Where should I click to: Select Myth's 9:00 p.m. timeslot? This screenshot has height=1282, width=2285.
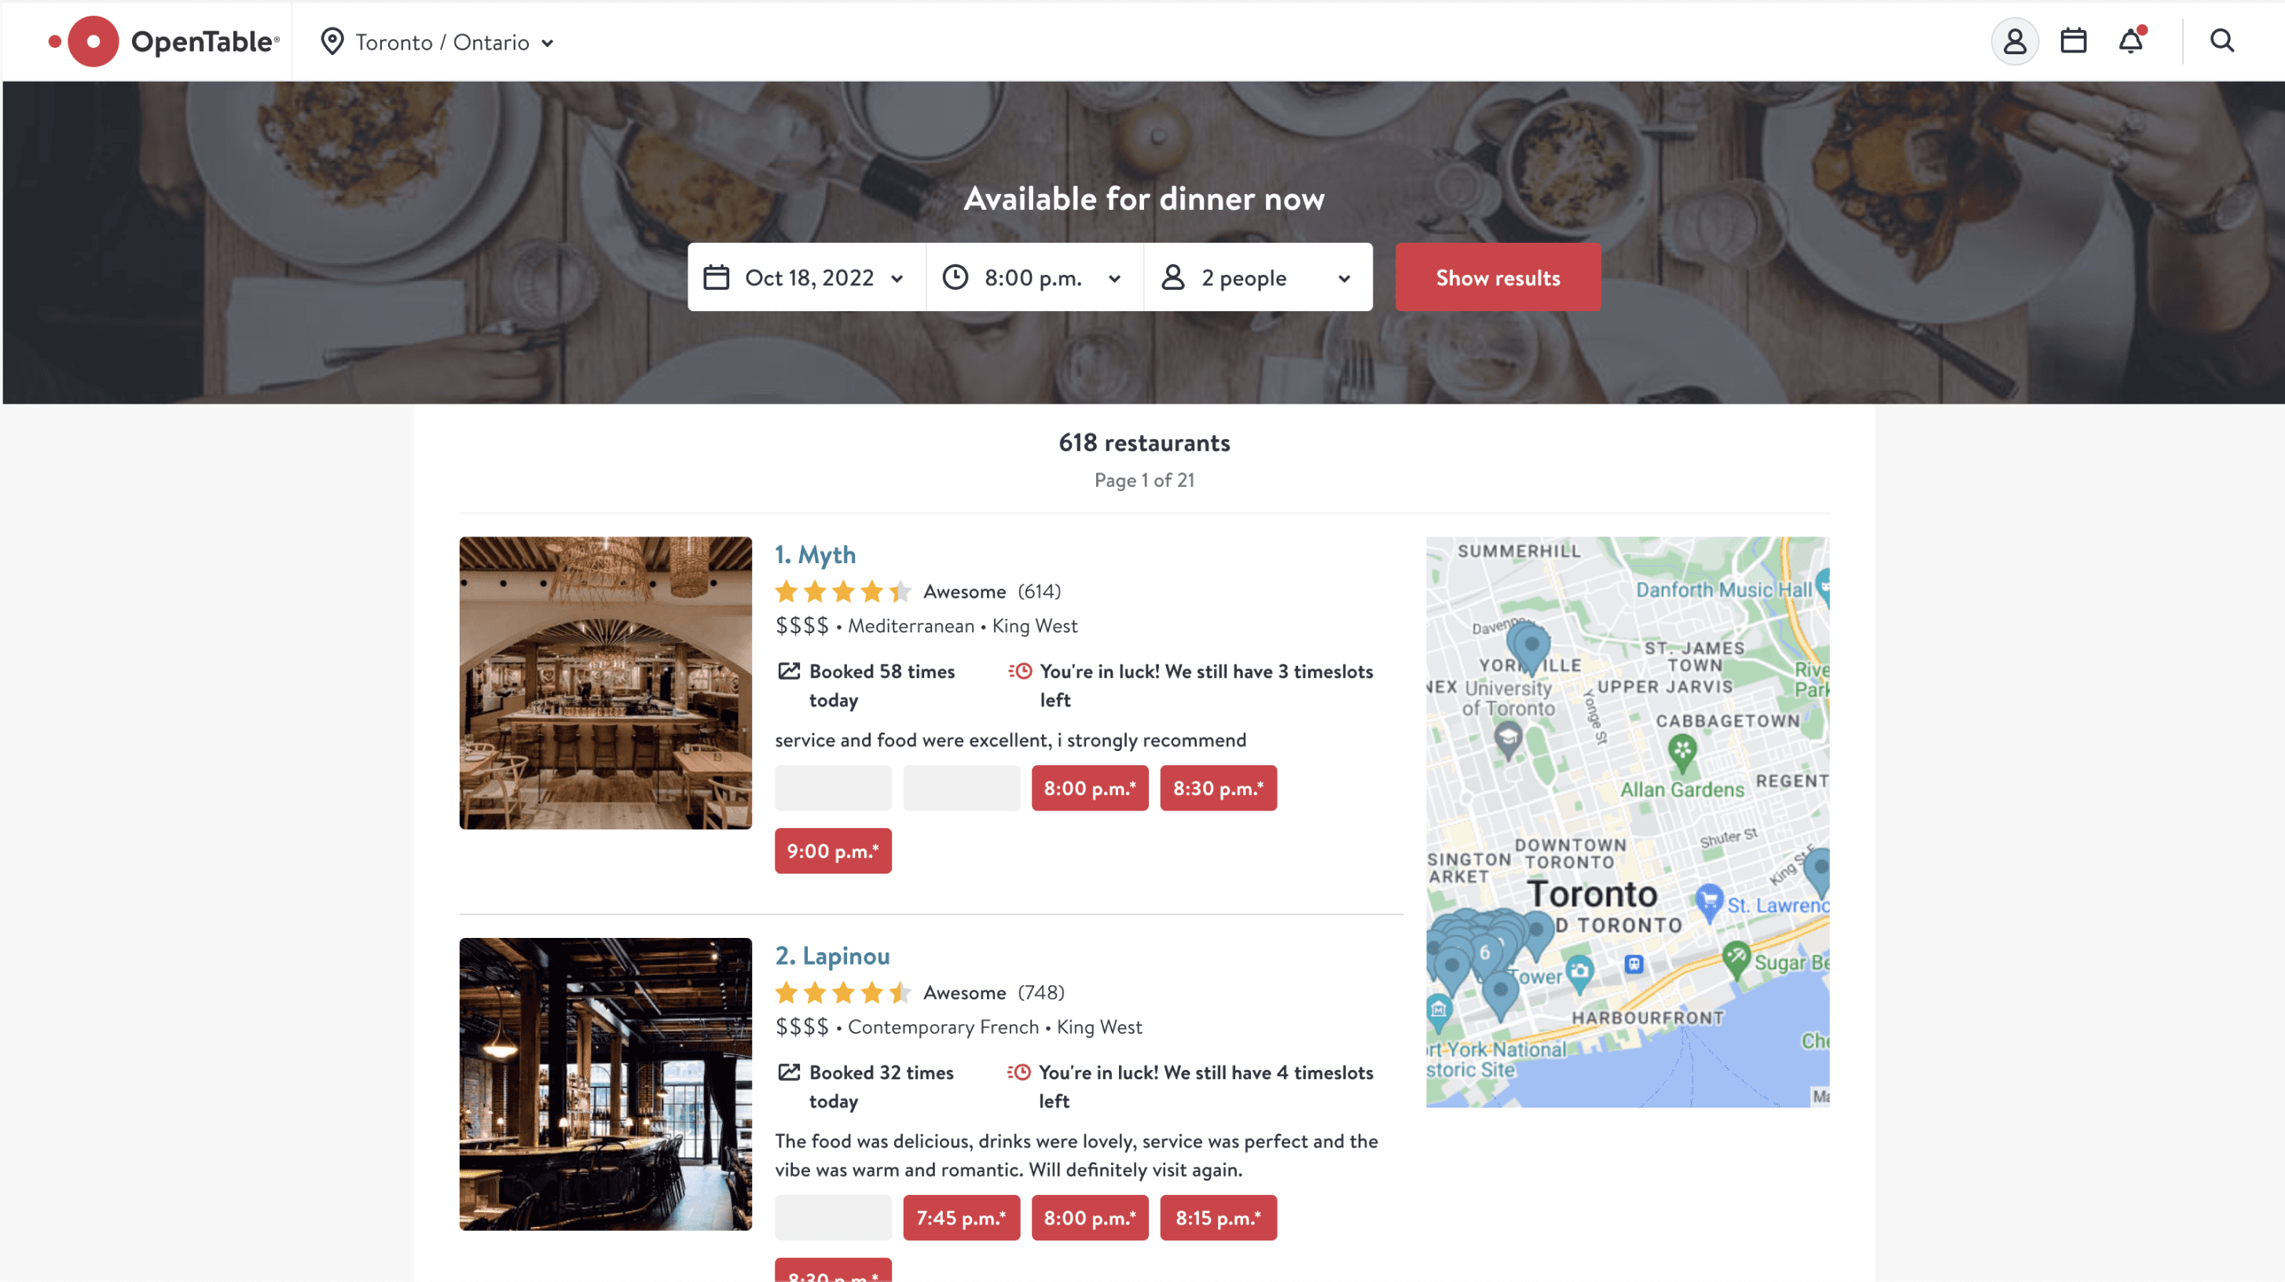832,851
